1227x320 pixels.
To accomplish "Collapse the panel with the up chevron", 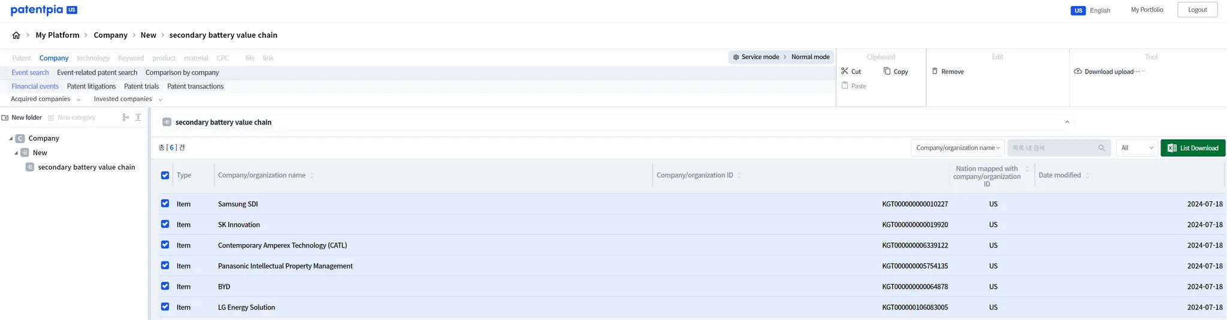I will [1067, 122].
